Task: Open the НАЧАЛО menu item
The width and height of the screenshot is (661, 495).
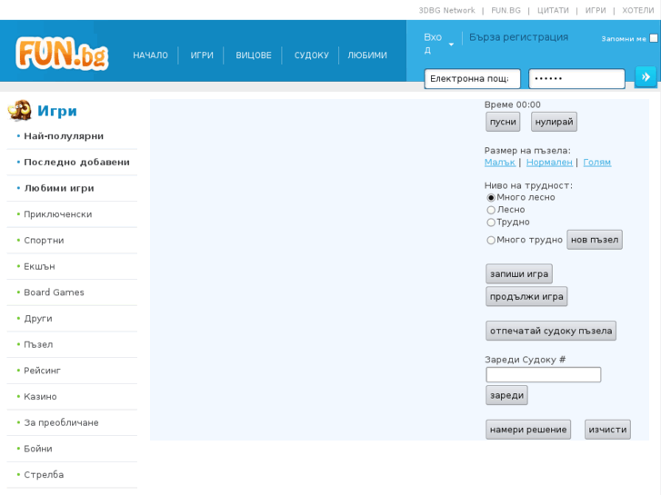Action: coord(150,55)
